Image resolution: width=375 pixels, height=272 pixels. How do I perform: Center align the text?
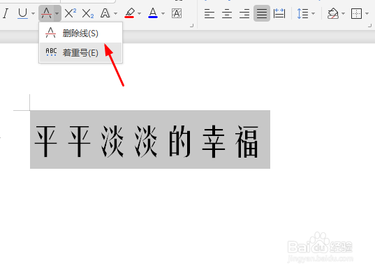click(x=227, y=13)
